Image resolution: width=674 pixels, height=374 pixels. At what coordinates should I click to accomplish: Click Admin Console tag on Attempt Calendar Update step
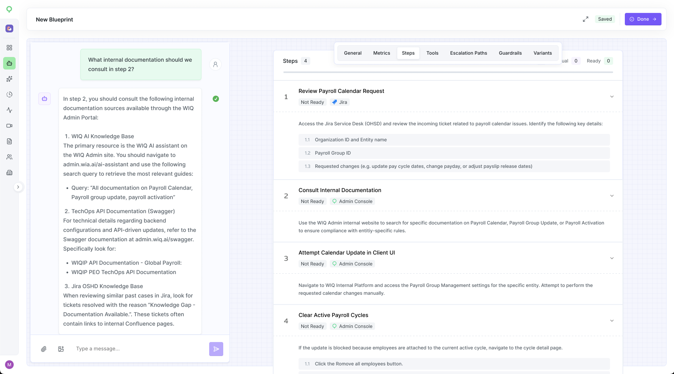(352, 264)
